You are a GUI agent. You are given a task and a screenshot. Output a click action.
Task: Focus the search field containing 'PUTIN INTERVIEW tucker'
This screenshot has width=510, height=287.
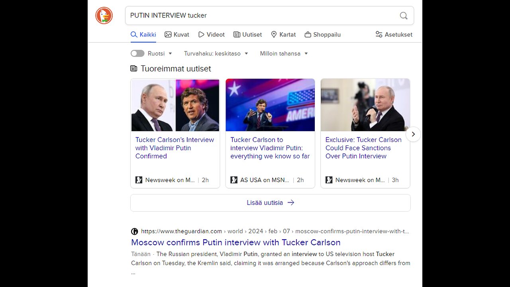coord(269,16)
